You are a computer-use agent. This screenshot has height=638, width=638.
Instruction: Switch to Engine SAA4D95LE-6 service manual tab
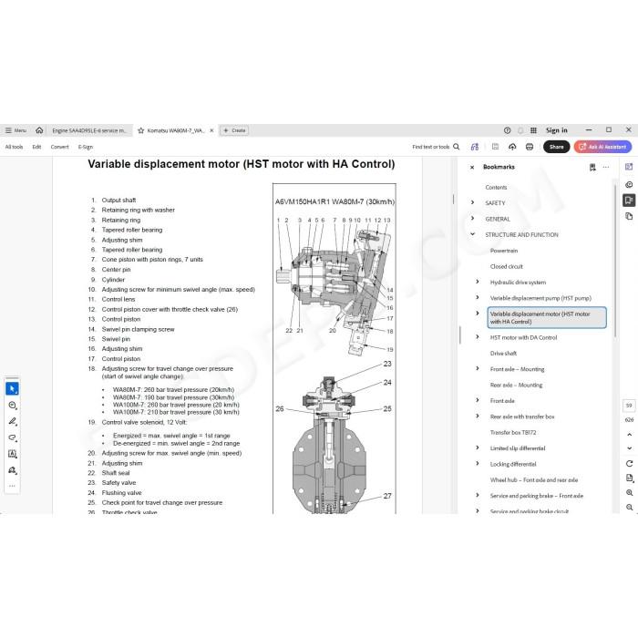[x=89, y=130]
